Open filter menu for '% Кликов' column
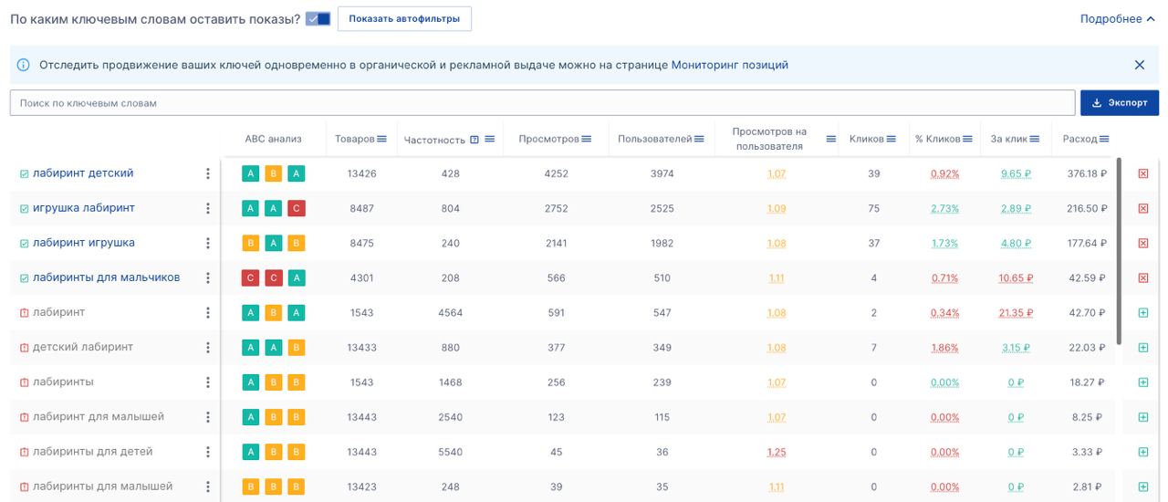The width and height of the screenshot is (1168, 502). click(x=967, y=139)
